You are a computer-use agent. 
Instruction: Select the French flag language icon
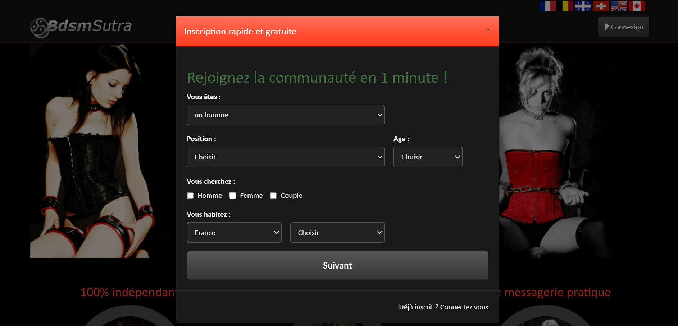[547, 6]
